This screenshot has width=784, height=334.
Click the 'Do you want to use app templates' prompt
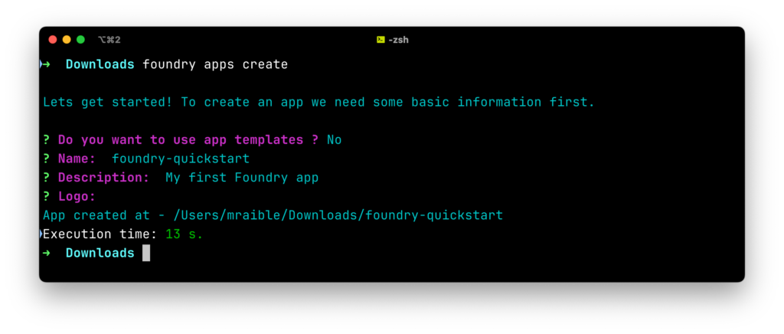(188, 140)
